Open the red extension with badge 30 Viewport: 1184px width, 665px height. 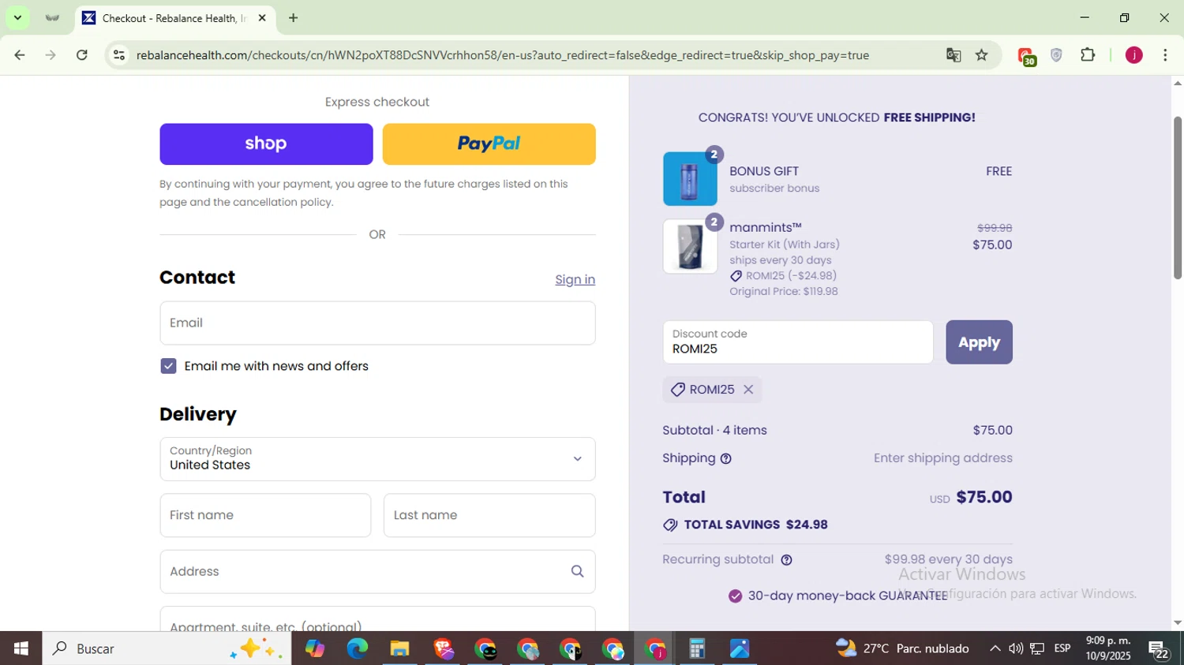(x=1026, y=57)
